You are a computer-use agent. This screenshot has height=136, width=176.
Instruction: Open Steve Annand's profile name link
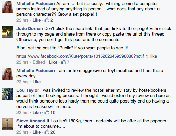31,121
